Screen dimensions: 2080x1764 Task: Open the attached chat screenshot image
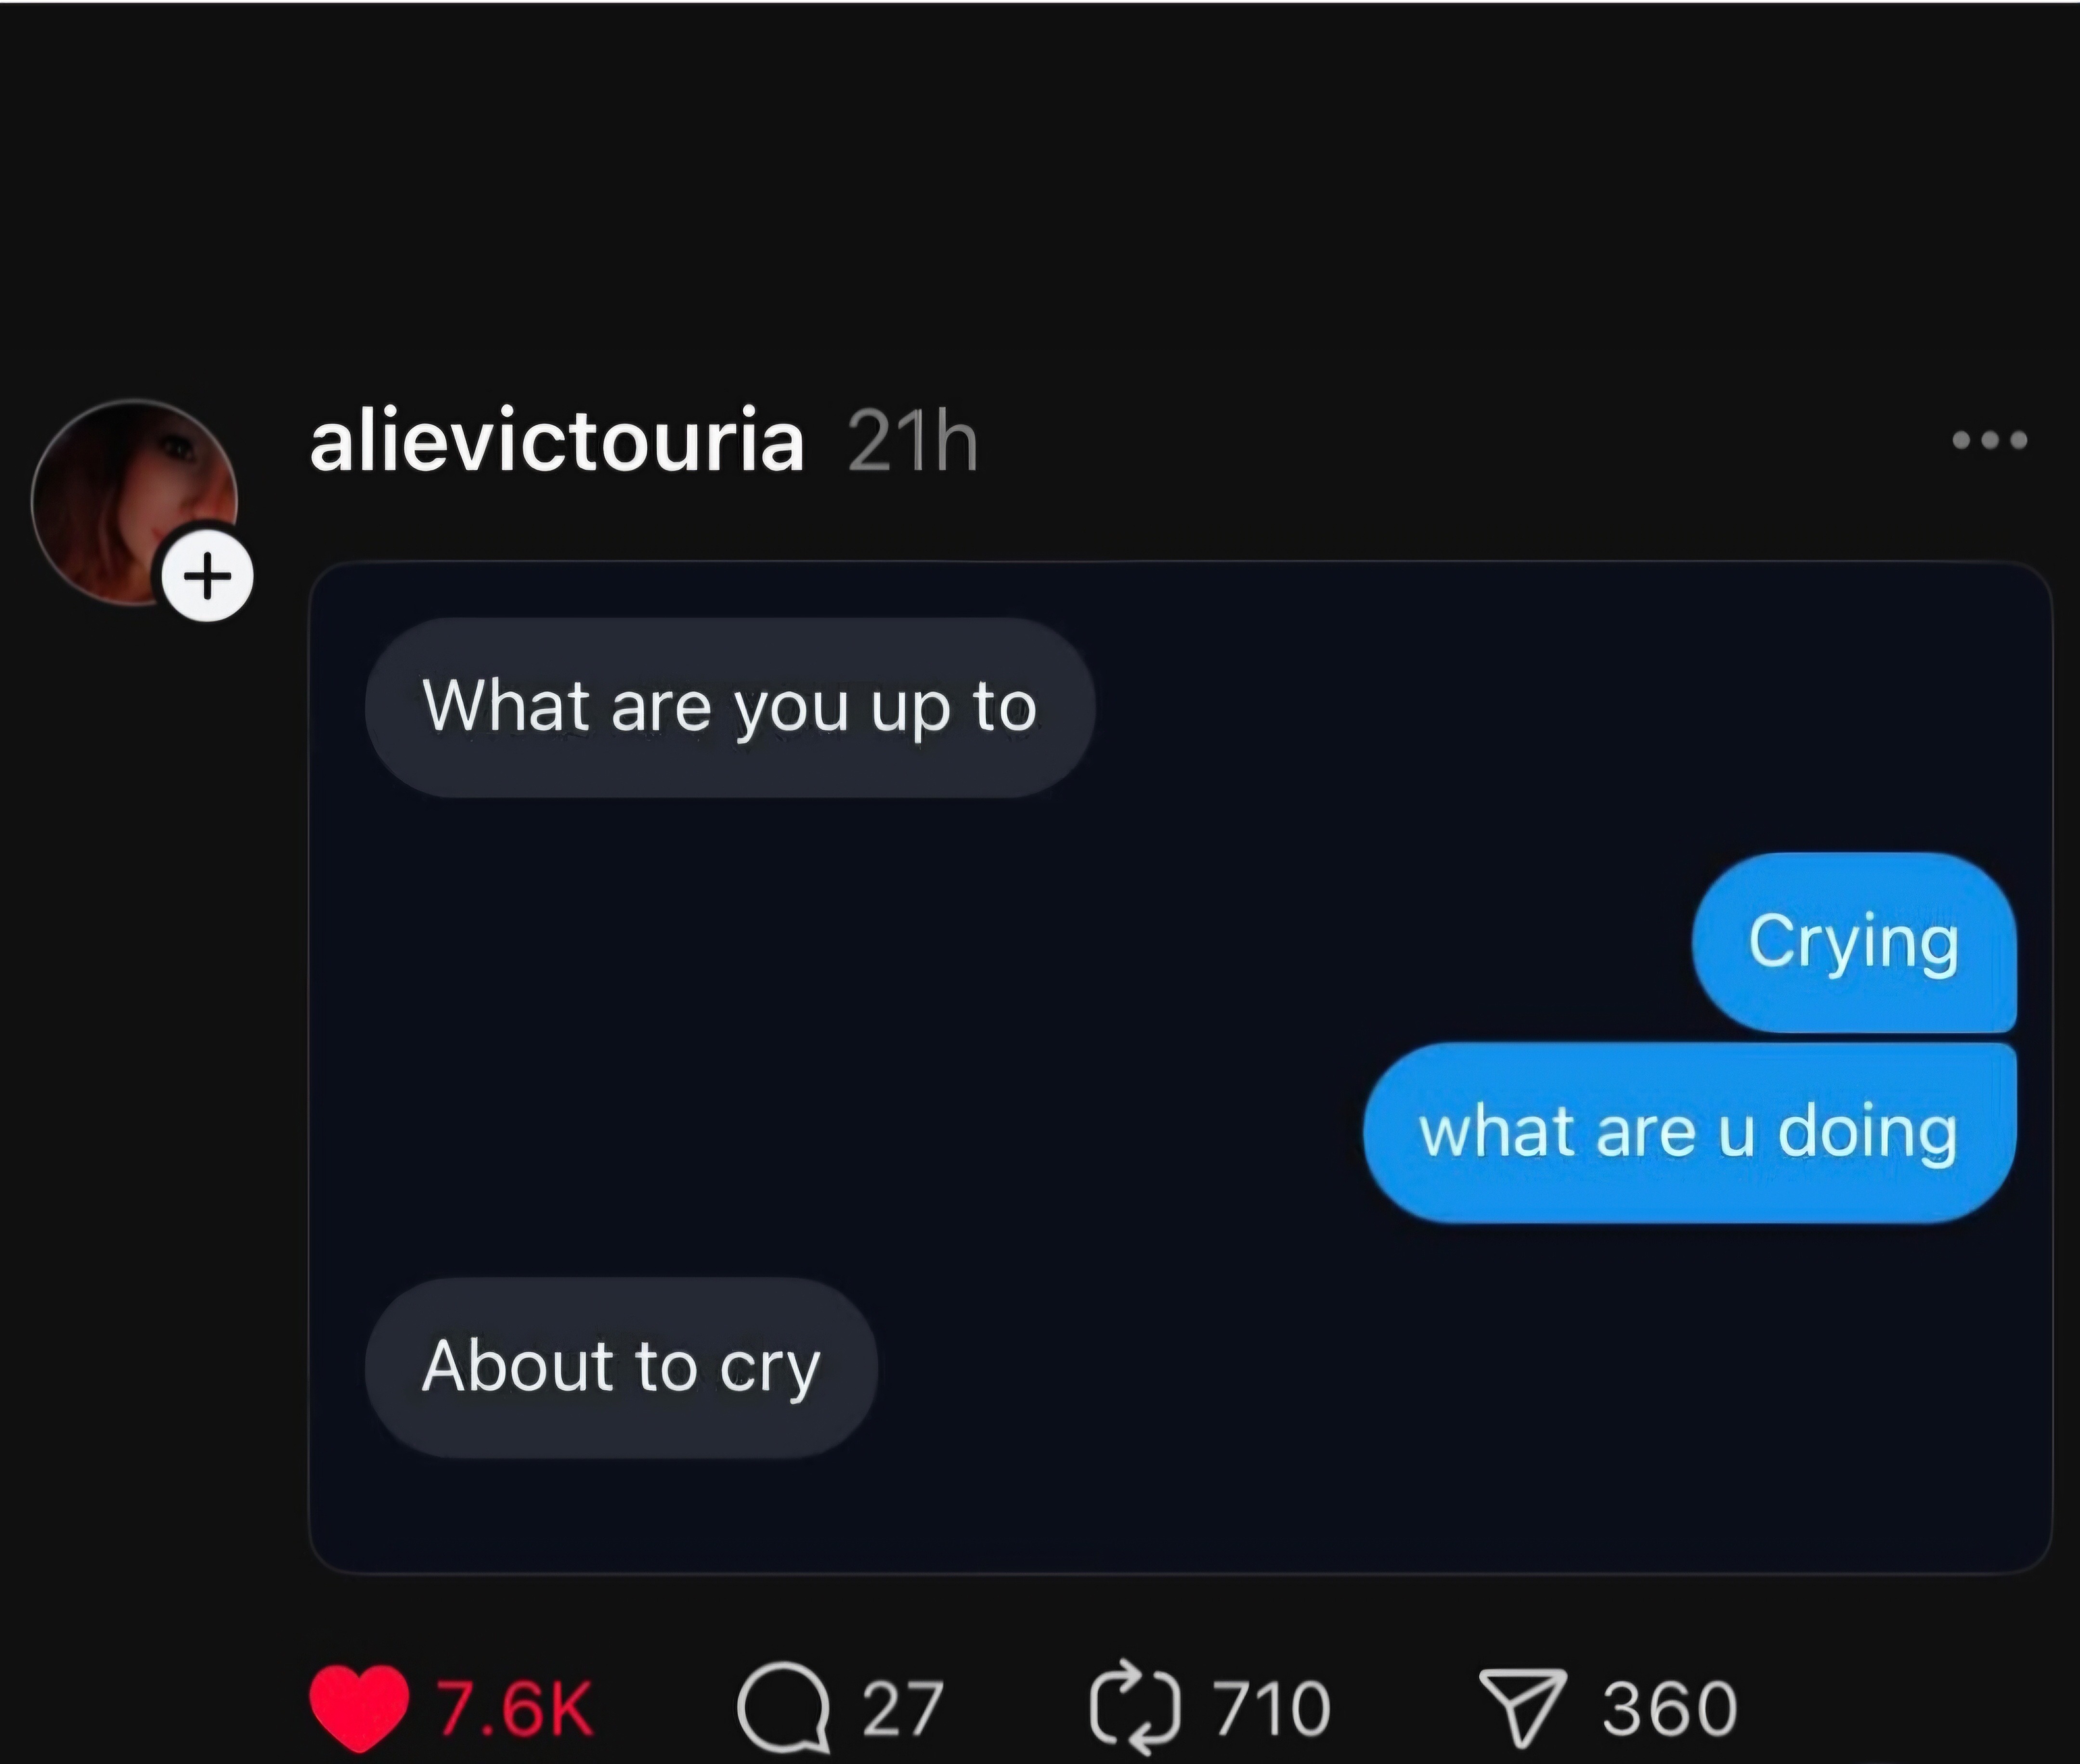(1180, 1067)
